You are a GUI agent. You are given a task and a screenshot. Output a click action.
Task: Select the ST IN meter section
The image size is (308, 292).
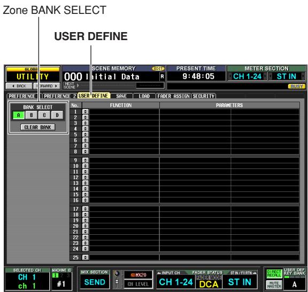287,76
